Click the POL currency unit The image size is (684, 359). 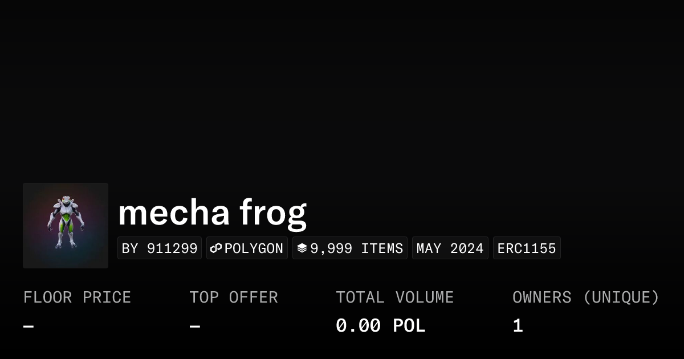pos(409,326)
